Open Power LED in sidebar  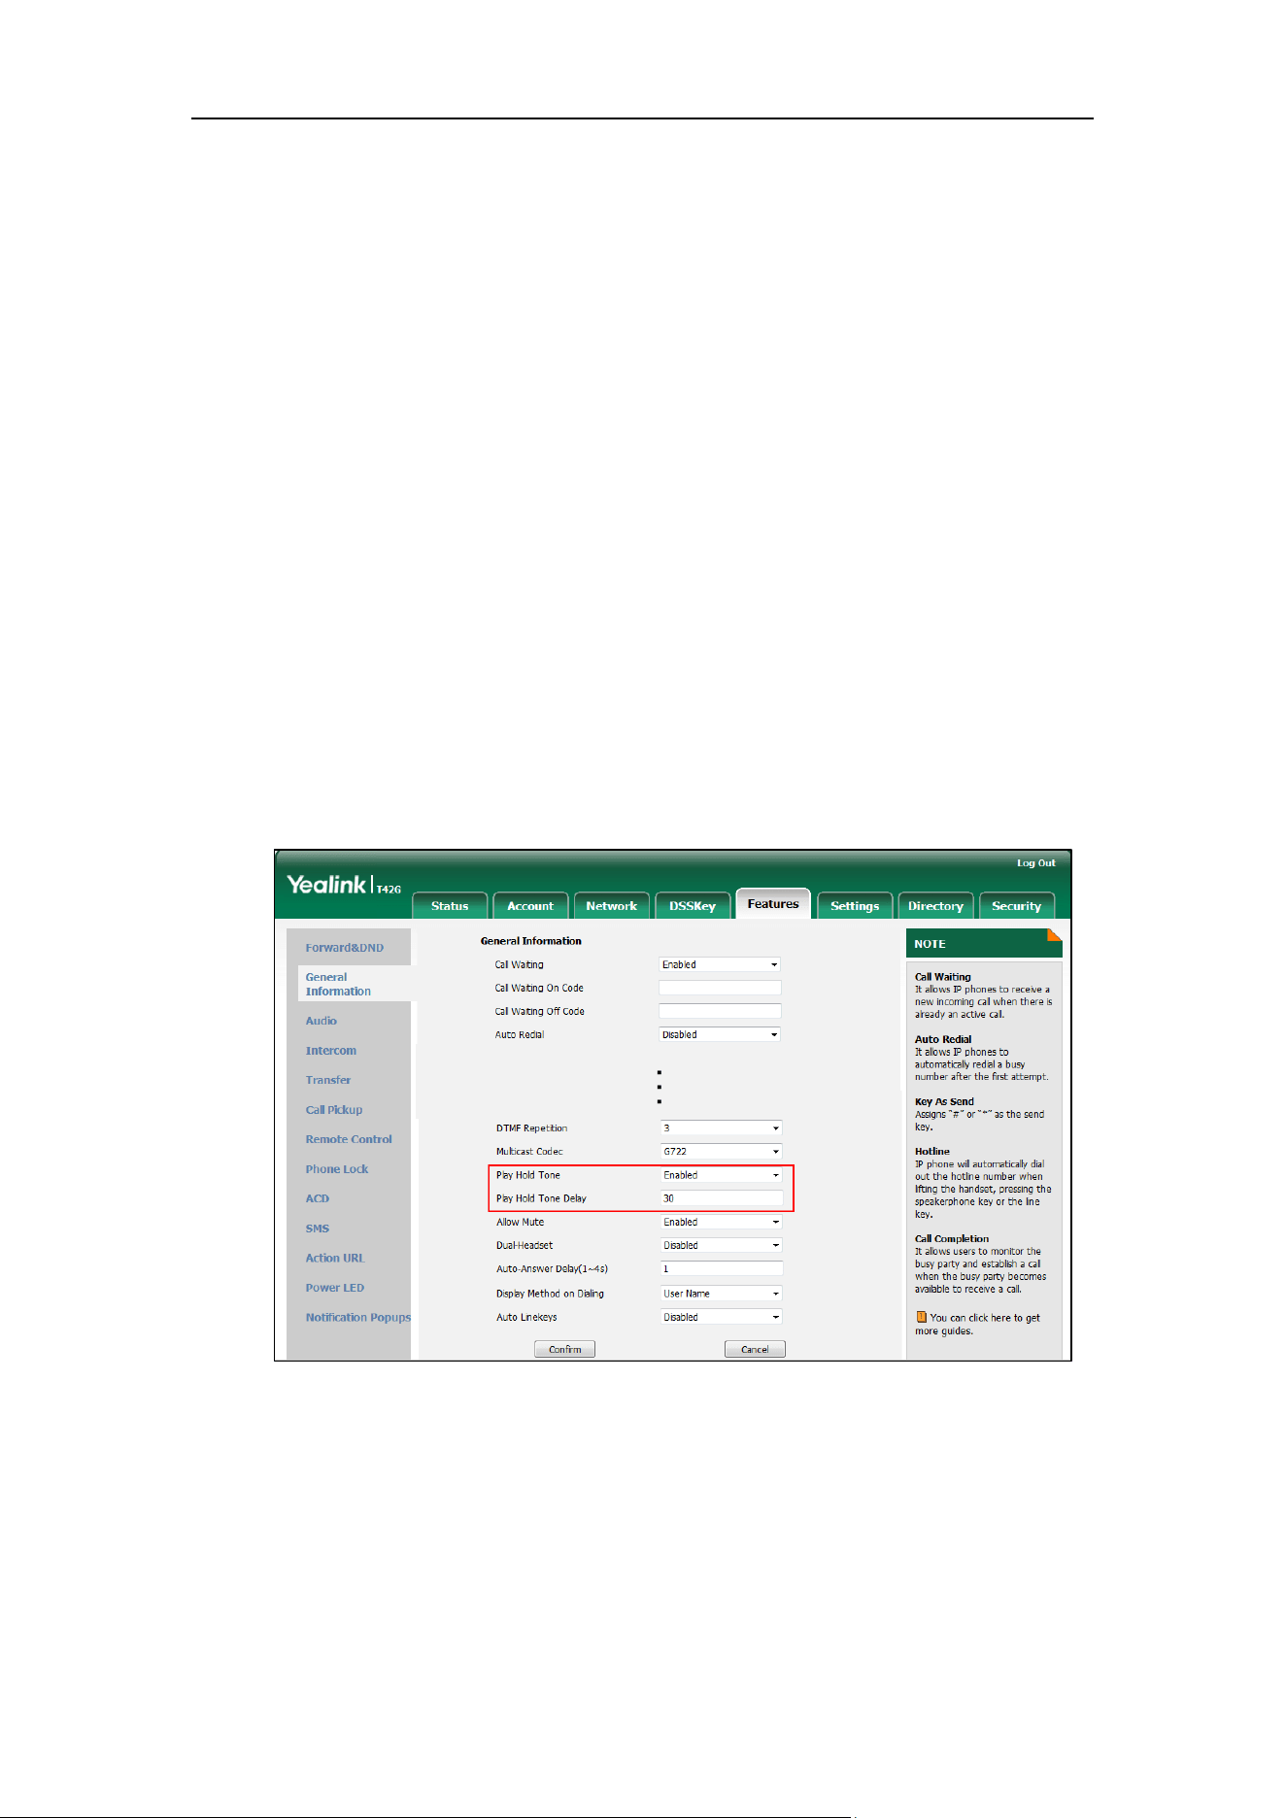(x=334, y=1288)
